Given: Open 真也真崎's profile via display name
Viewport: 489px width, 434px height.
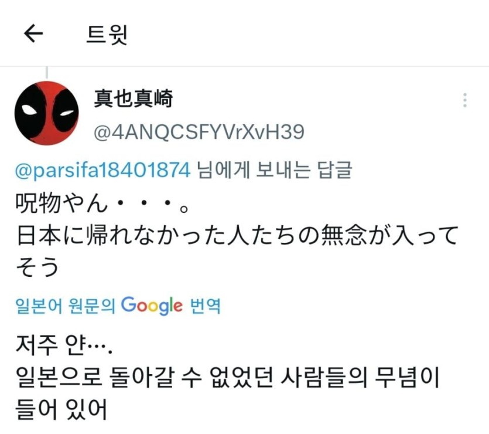Looking at the screenshot, I should coord(133,99).
